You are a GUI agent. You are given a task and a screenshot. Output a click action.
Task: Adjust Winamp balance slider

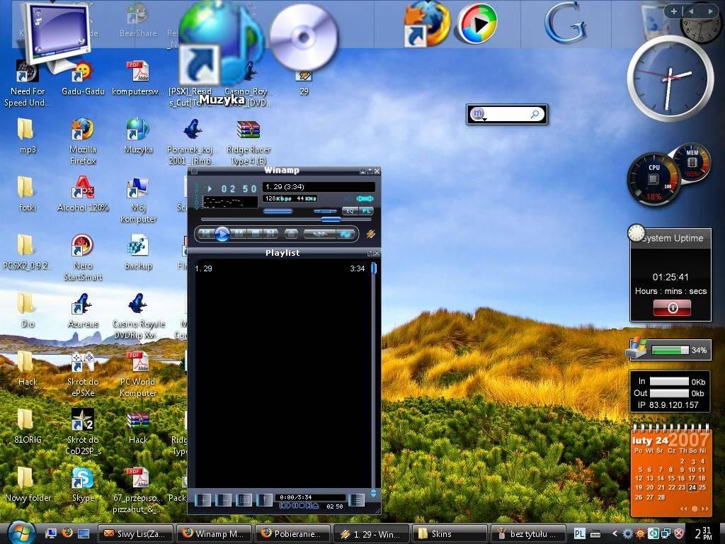325,211
